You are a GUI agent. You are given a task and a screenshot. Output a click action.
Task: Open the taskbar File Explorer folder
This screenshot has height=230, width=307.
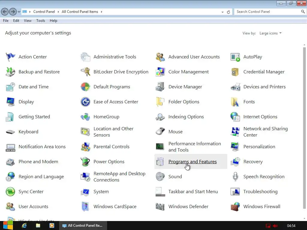pyautogui.click(x=38, y=226)
